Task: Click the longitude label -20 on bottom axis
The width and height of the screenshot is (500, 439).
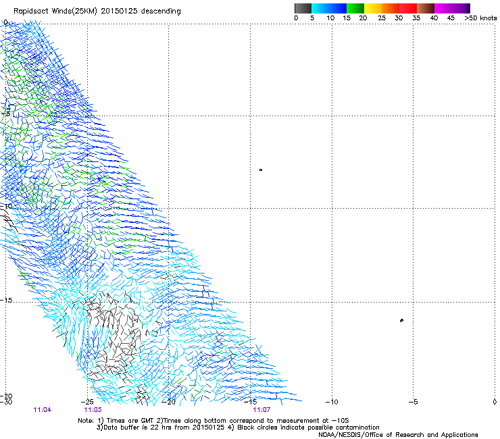Action: [169, 402]
